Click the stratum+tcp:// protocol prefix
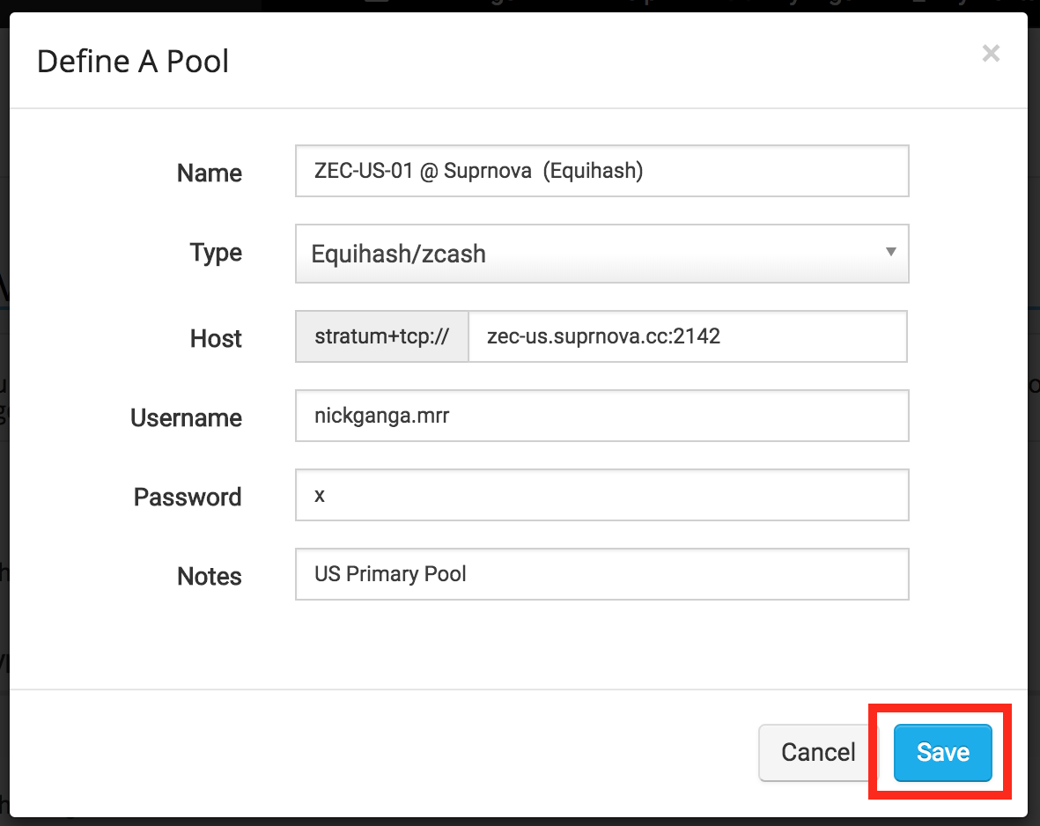Screen dimensions: 1040x826 click(382, 336)
